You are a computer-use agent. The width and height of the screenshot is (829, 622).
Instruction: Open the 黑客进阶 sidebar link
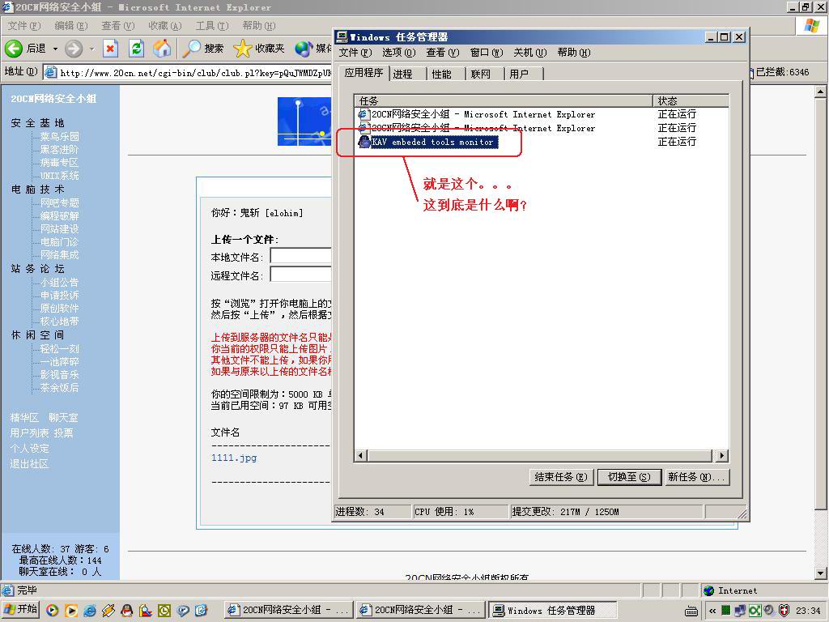tap(59, 150)
